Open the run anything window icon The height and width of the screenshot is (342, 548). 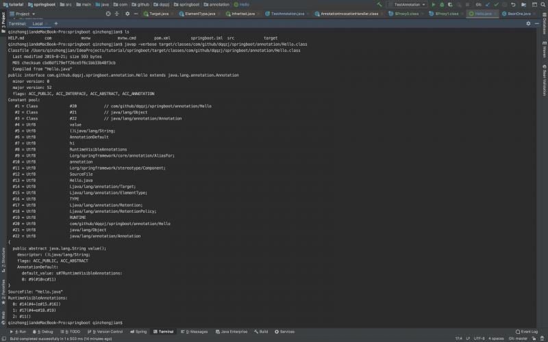coord(534,5)
